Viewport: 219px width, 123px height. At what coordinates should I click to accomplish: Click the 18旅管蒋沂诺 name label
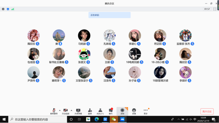point(160,81)
